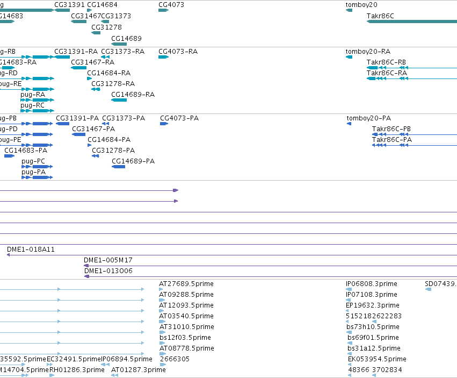Screen dimensions: 457x378
Task: Select the IP07108.3prime EST label
Action: coord(372,295)
